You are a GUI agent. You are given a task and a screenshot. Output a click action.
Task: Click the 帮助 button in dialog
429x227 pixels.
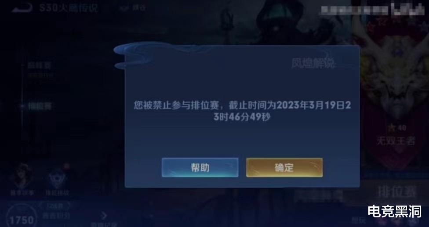tap(200, 167)
